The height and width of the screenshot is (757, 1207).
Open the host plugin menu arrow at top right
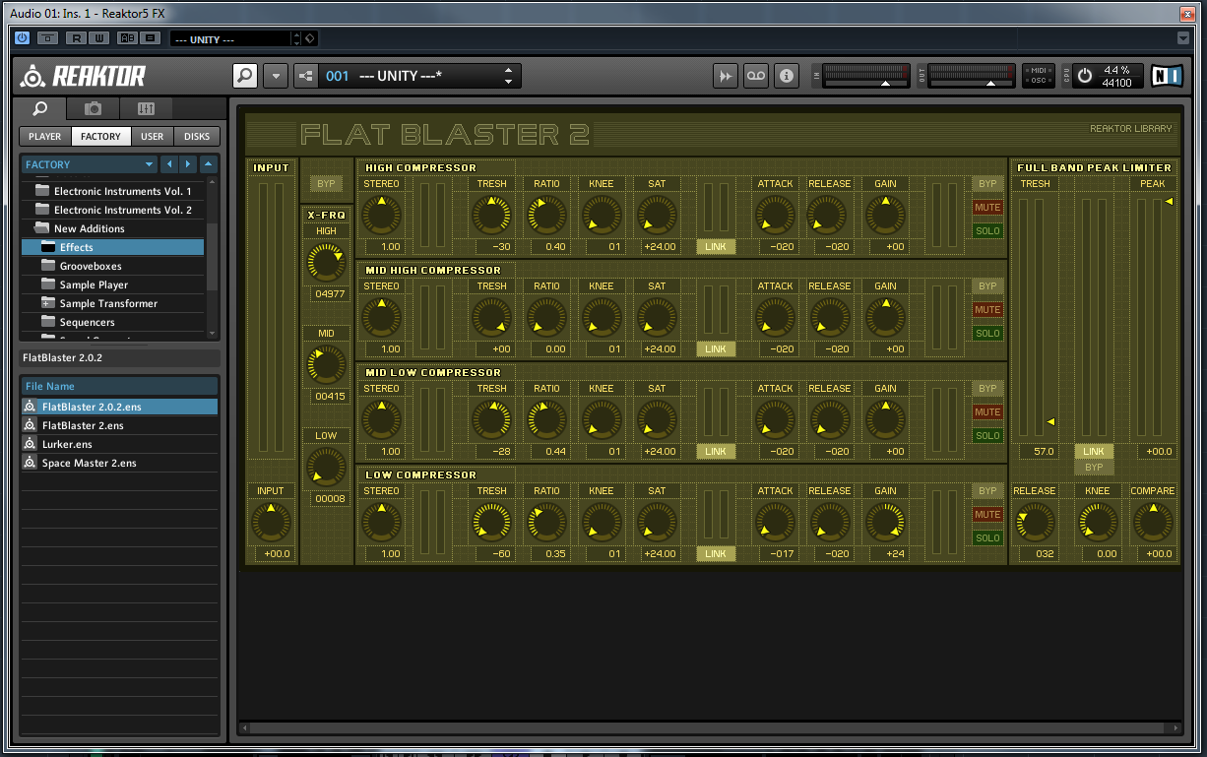tap(1183, 38)
